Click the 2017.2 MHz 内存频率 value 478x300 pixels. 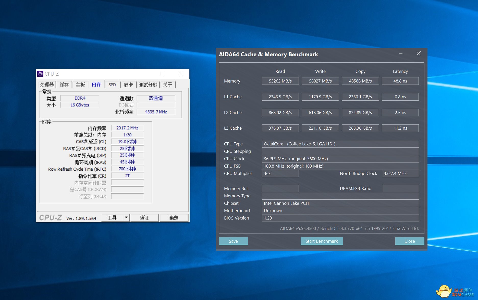pyautogui.click(x=127, y=128)
